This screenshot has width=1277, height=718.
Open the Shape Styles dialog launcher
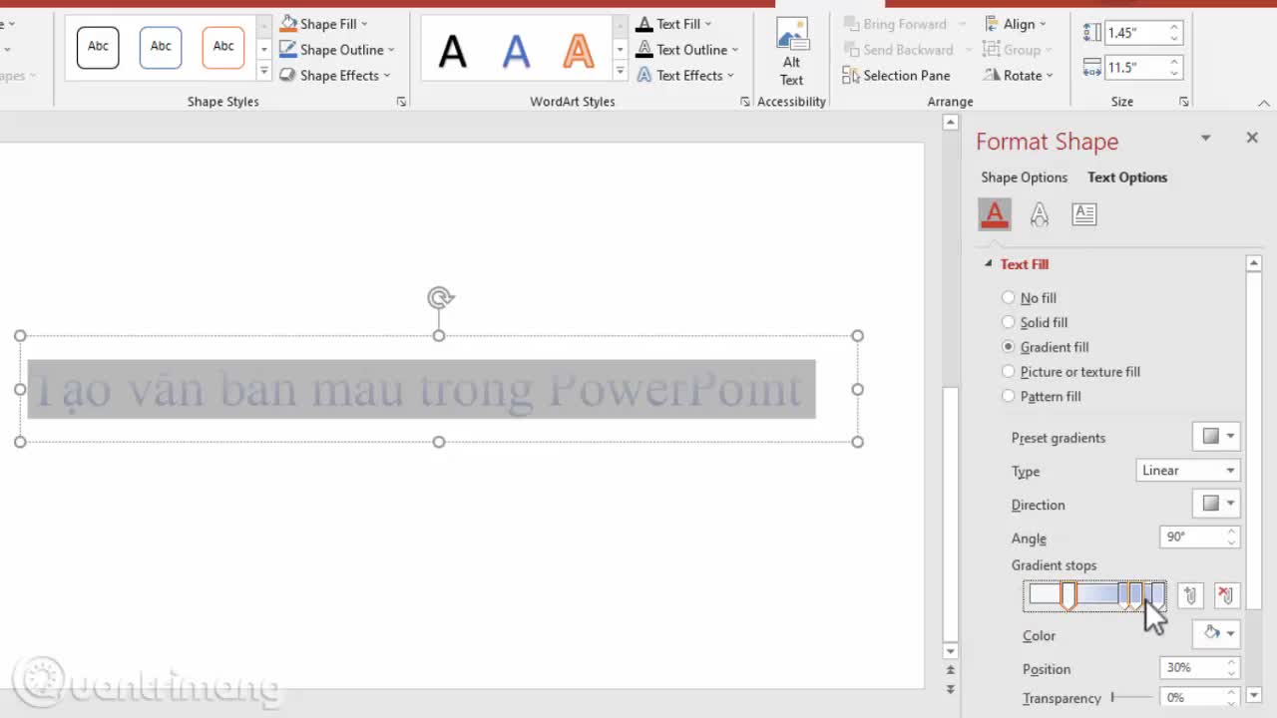(401, 102)
